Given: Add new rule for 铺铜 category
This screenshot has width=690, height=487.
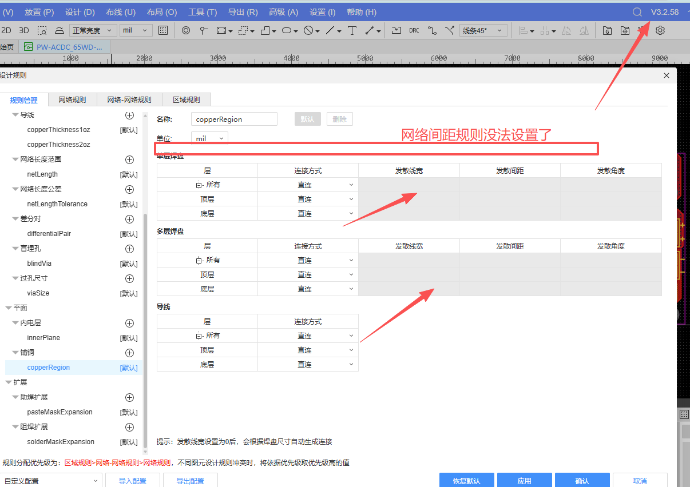Looking at the screenshot, I should 129,353.
